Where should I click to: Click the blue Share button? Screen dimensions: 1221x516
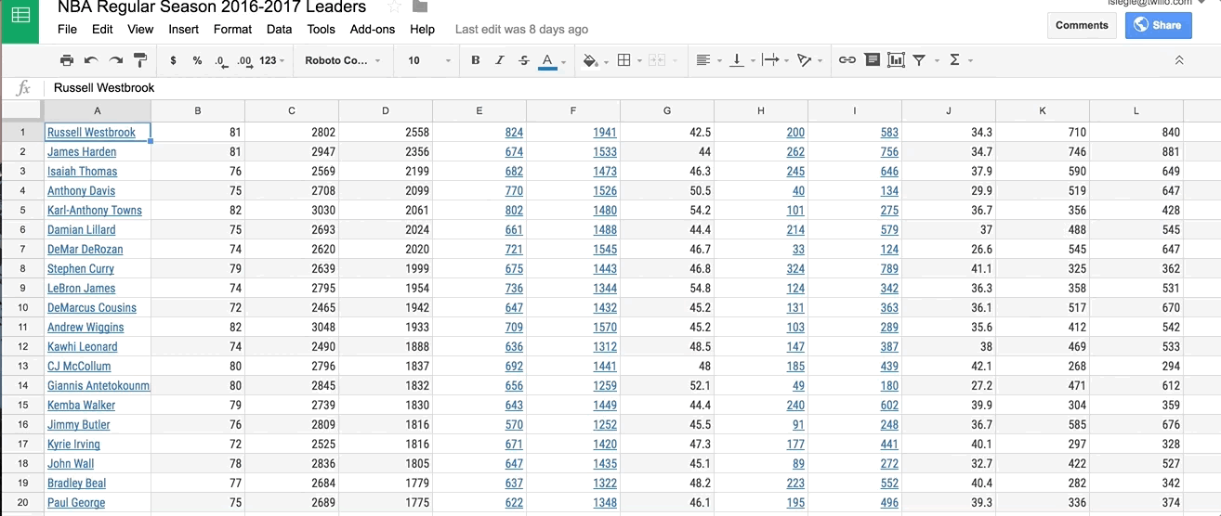tap(1158, 25)
